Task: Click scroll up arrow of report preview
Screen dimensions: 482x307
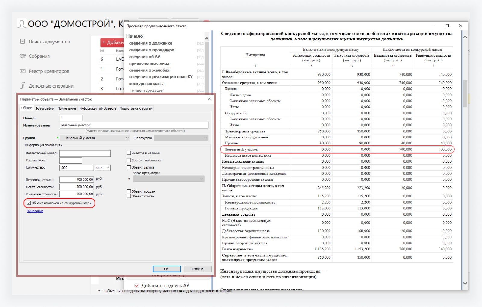Action: tap(465, 37)
